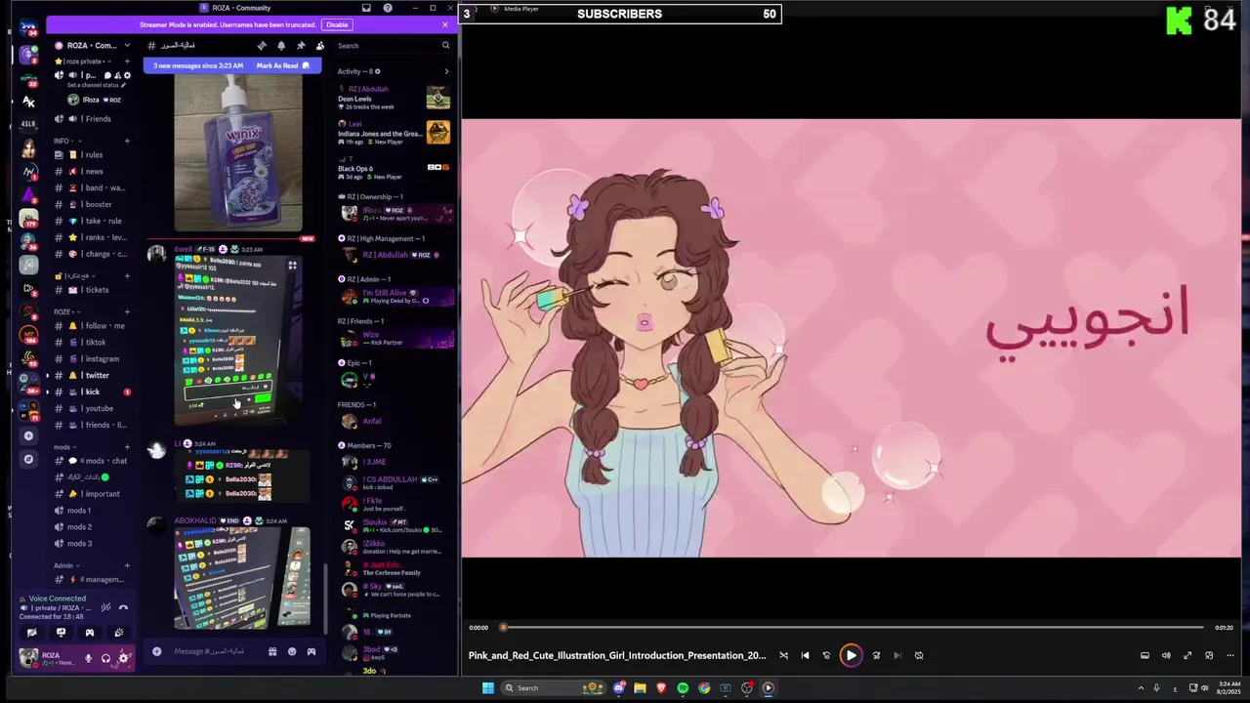
Task: Join the mods 3 voice channel
Action: pos(92,543)
